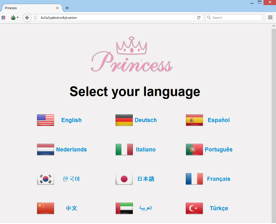
Task: Select the Français language link
Action: [x=219, y=179]
